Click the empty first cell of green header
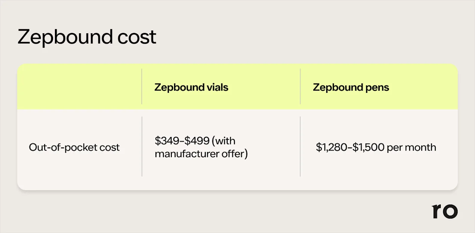This screenshot has height=233, width=475. [79, 87]
